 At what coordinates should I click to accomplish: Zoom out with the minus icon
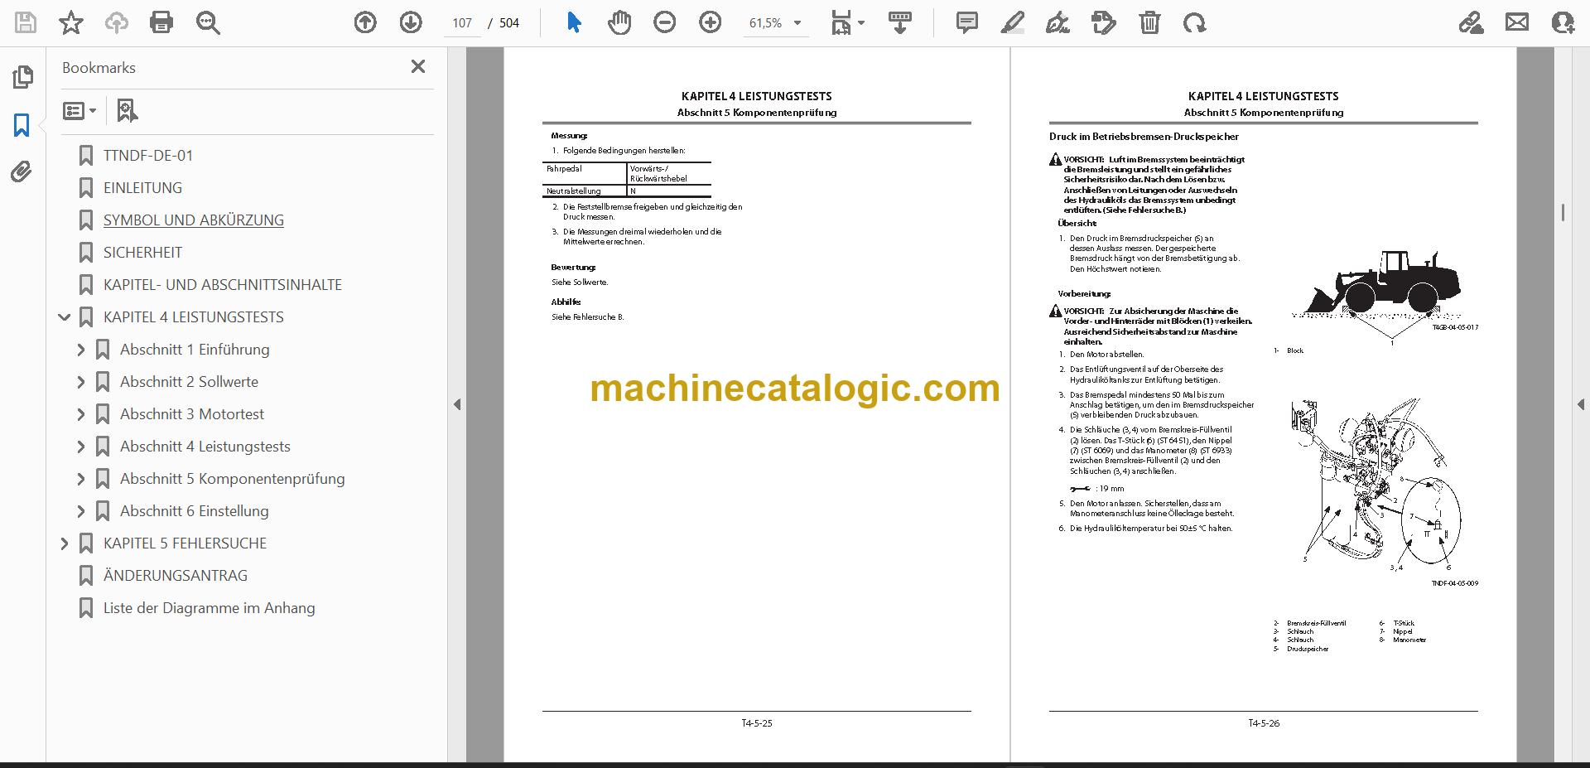664,22
